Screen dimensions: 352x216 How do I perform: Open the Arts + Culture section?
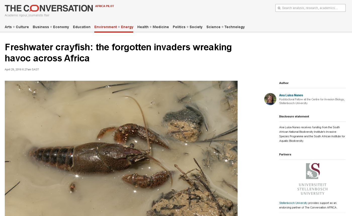(x=17, y=27)
